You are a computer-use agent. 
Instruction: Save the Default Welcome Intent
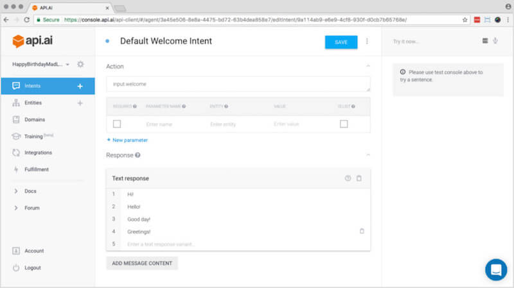click(x=341, y=42)
